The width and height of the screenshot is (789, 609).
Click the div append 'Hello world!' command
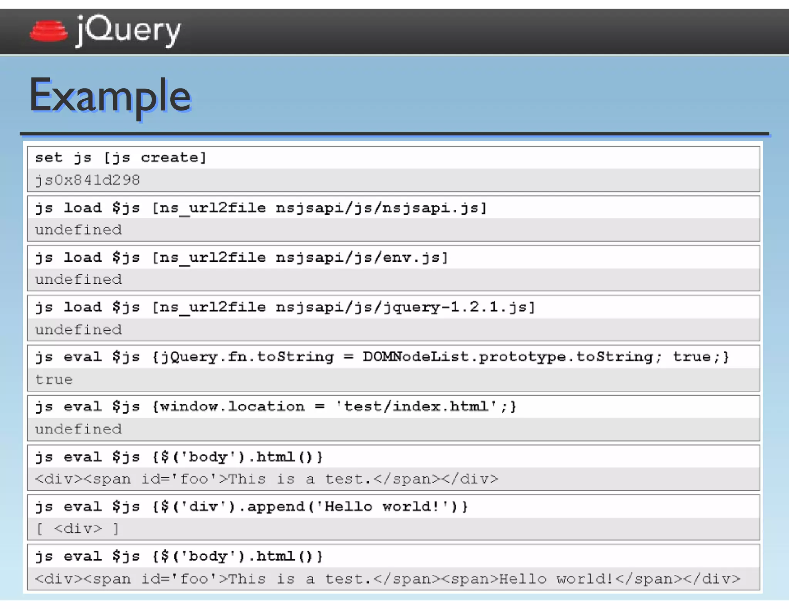(252, 506)
